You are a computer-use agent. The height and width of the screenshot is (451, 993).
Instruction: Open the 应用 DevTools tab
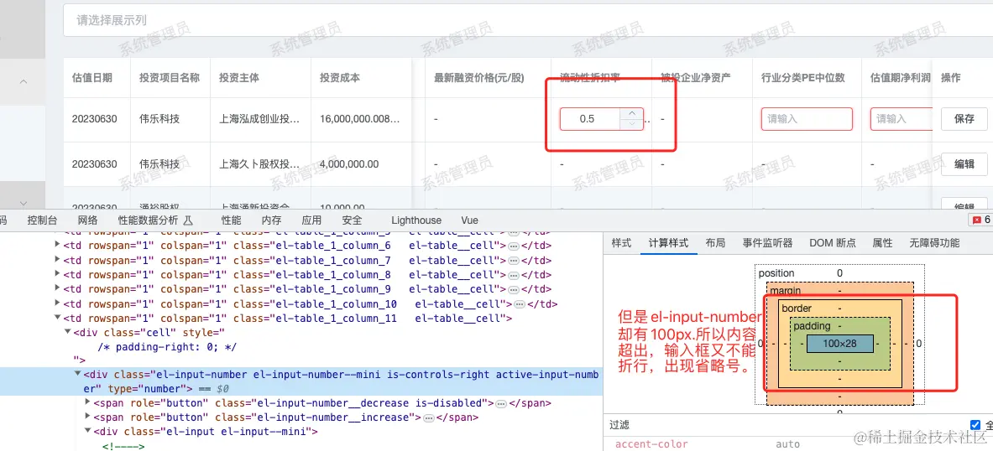[311, 220]
